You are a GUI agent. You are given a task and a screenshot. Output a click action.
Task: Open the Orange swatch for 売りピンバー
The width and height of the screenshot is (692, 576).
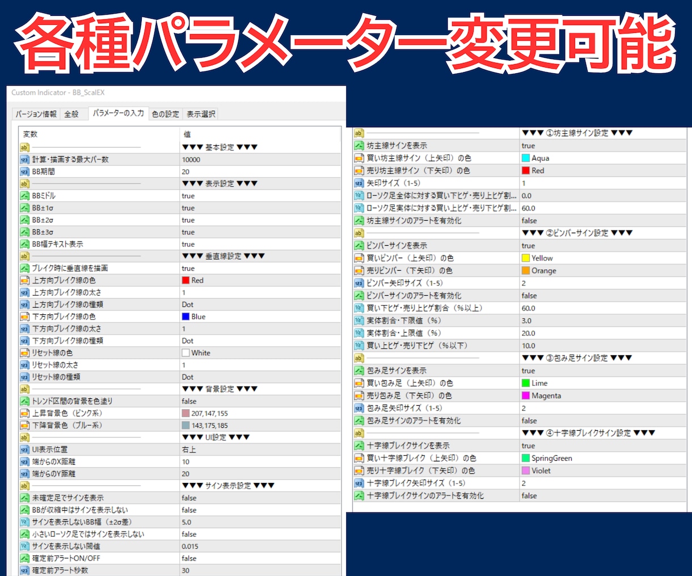pos(526,271)
